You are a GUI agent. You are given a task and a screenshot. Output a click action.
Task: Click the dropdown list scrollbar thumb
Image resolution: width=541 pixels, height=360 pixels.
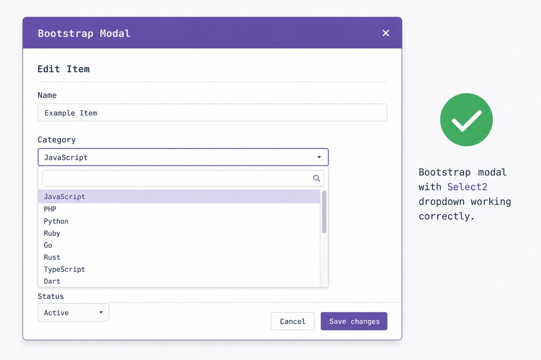[324, 212]
